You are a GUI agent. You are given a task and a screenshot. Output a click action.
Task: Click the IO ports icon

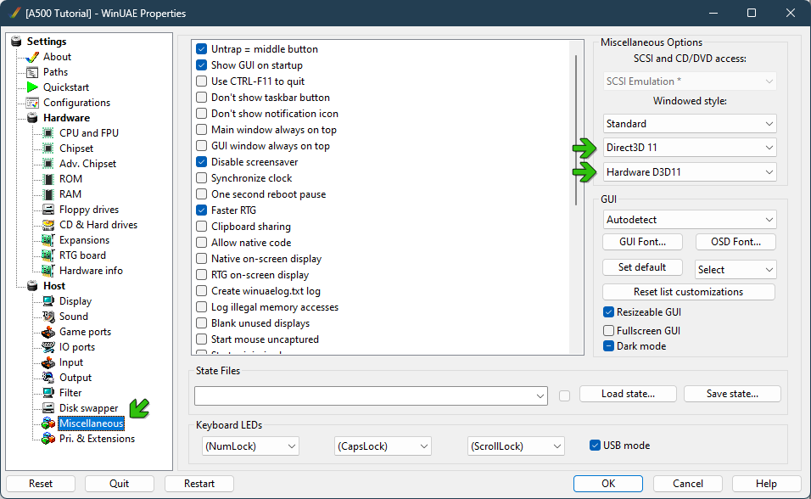[48, 347]
